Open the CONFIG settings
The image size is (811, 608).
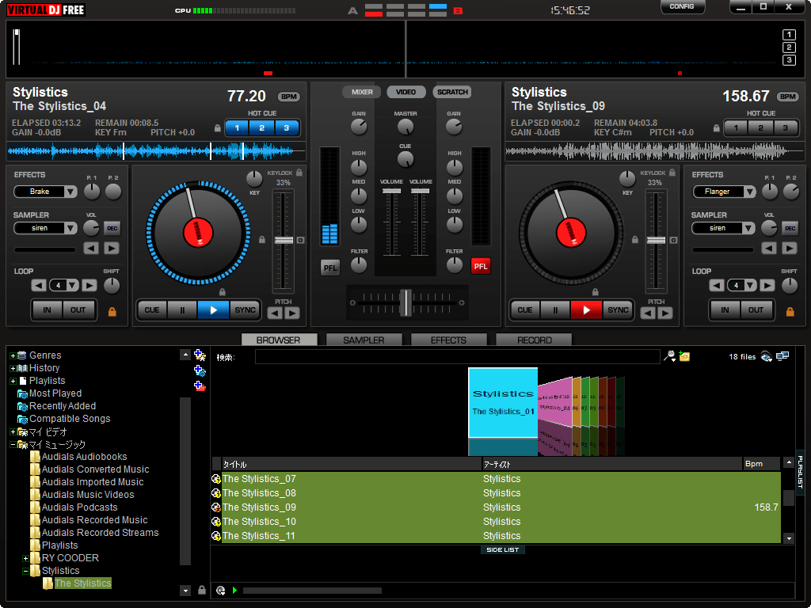click(682, 6)
